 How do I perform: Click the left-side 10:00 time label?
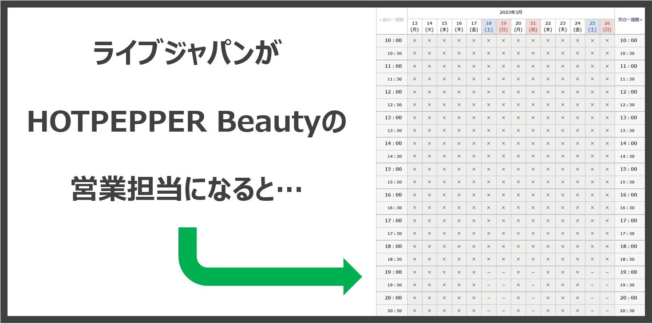pyautogui.click(x=393, y=41)
